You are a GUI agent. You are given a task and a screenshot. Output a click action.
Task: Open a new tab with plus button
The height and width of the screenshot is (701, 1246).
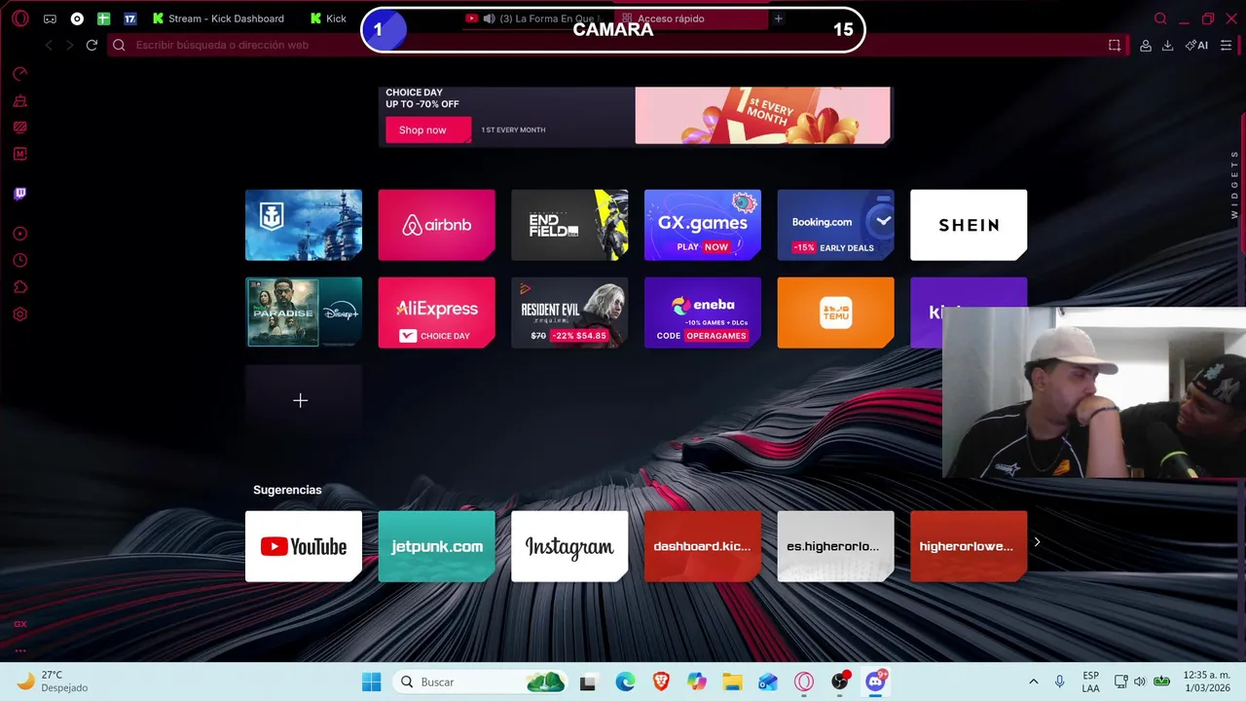tap(778, 18)
